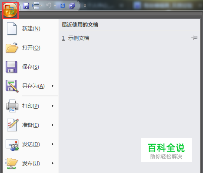This screenshot has height=173, width=203.
Task: Click the greyed Undo arrow icon
Action: tap(49, 6)
